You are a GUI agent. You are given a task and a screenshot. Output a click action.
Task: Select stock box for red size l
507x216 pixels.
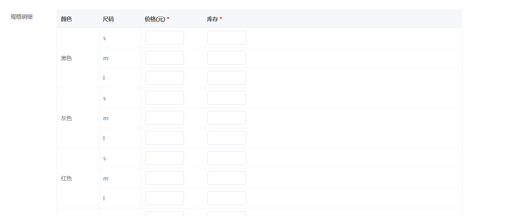[227, 198]
